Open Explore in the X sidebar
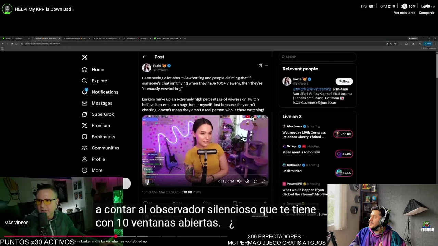This screenshot has width=438, height=246. click(x=94, y=81)
